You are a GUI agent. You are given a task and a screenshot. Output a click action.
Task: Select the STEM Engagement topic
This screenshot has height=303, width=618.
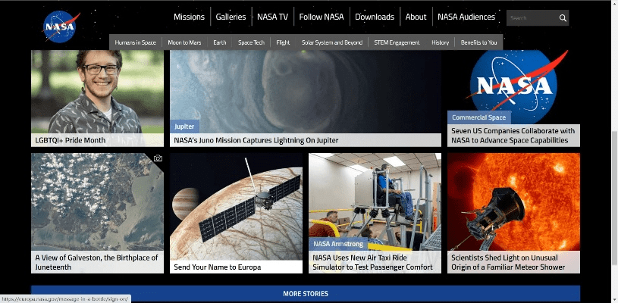(x=397, y=42)
